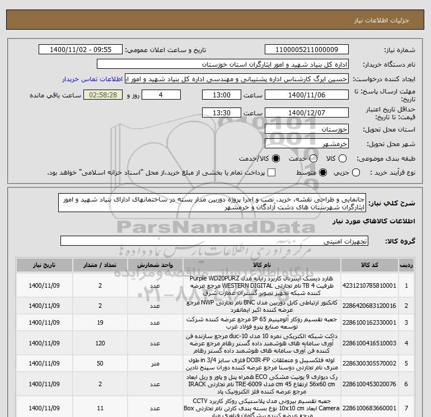Image resolution: width=431 pixels, height=417 pixels.
Task: Click quantity 11 in row 7
Action: (100, 409)
